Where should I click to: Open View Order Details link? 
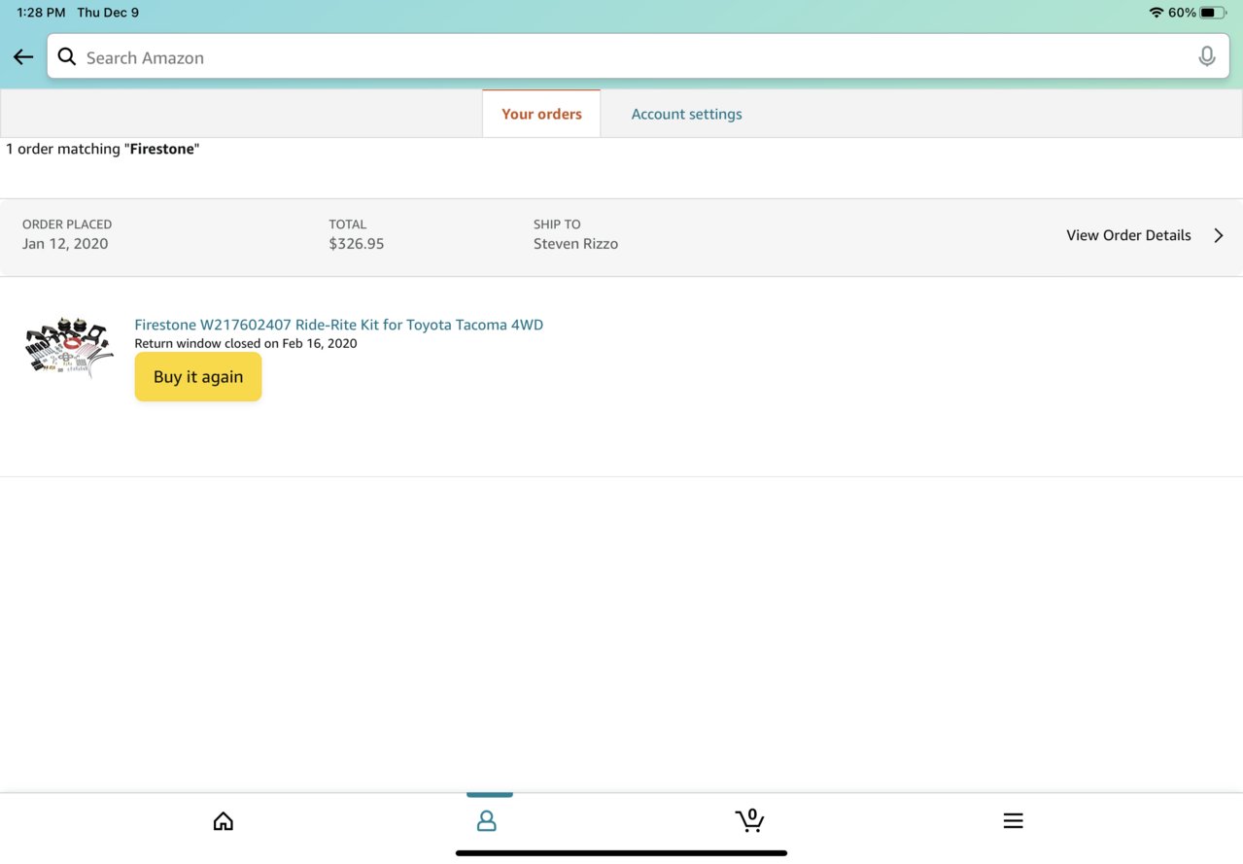(1128, 235)
